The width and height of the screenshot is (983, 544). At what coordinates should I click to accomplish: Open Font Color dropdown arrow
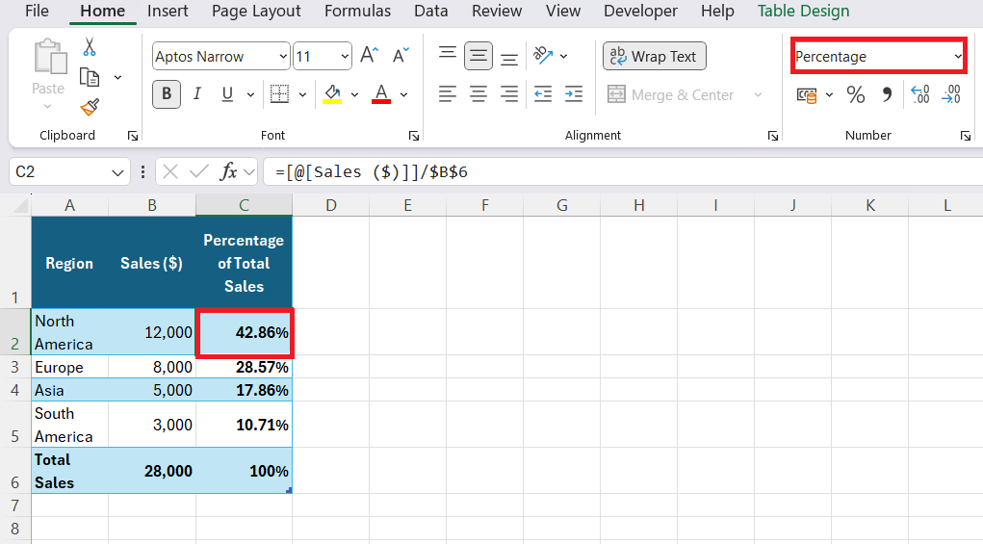403,94
